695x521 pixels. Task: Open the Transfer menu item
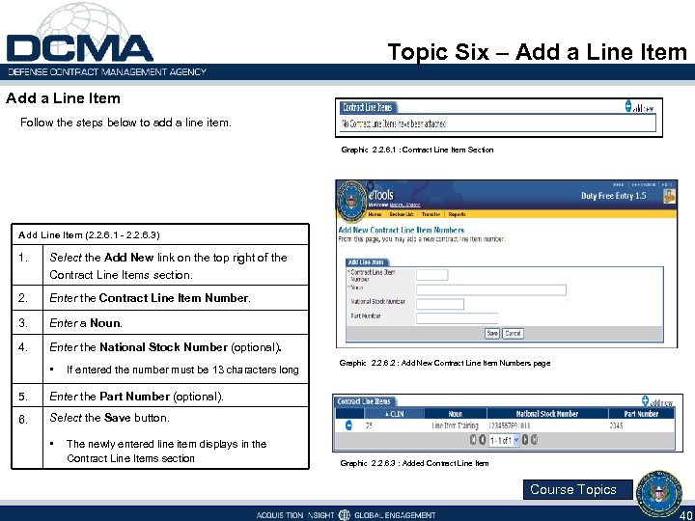(431, 214)
